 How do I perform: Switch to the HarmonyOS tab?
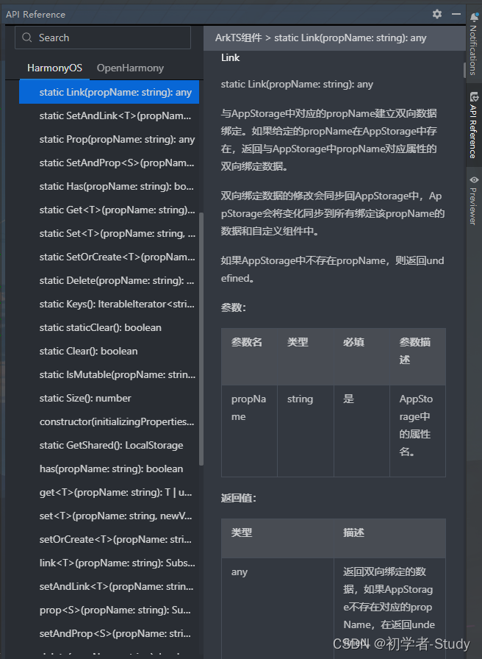point(54,68)
